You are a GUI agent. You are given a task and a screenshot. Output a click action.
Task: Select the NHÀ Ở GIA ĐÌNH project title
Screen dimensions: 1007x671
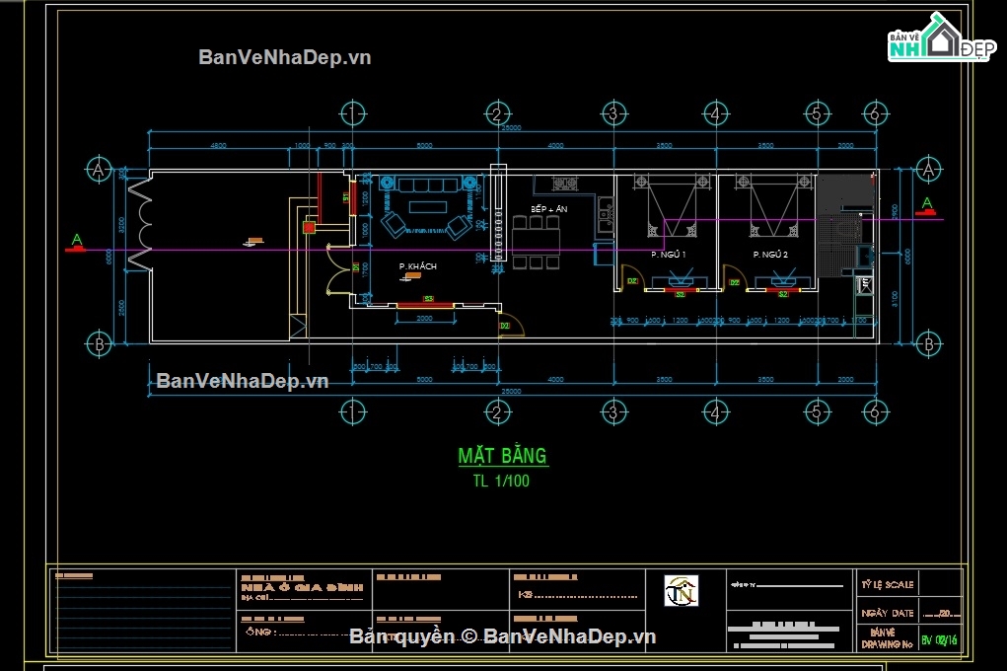click(303, 587)
